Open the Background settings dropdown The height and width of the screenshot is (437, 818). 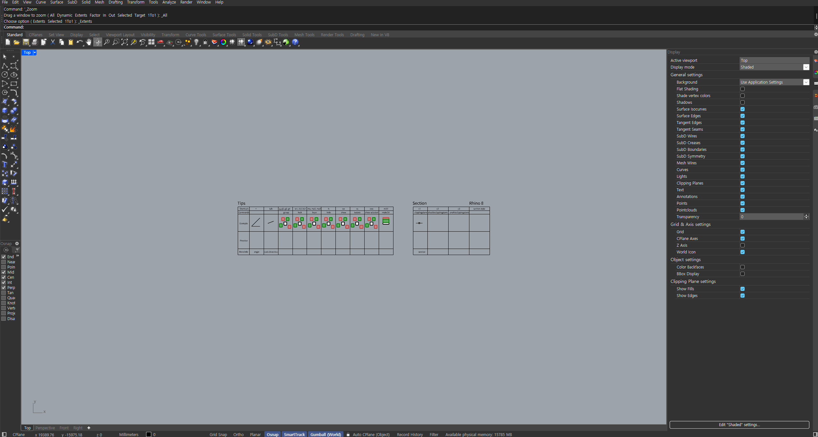806,82
